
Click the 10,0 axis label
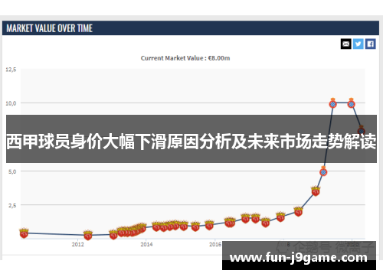coord(11,103)
